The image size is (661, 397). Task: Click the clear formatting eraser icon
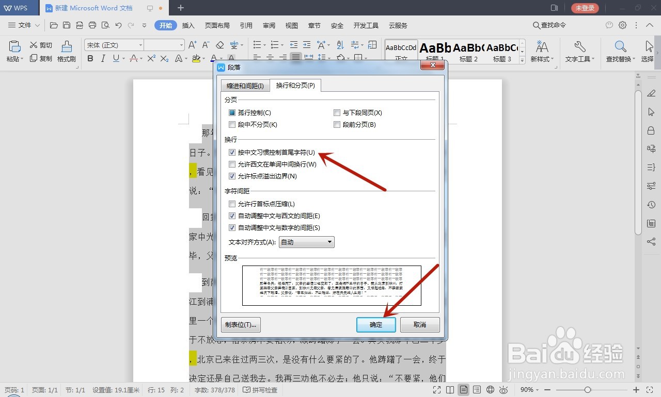220,45
